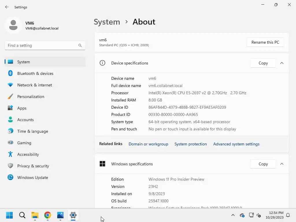The height and width of the screenshot is (222, 296).
Task: Click the OneDrive cloud tray icon
Action: click(x=242, y=215)
